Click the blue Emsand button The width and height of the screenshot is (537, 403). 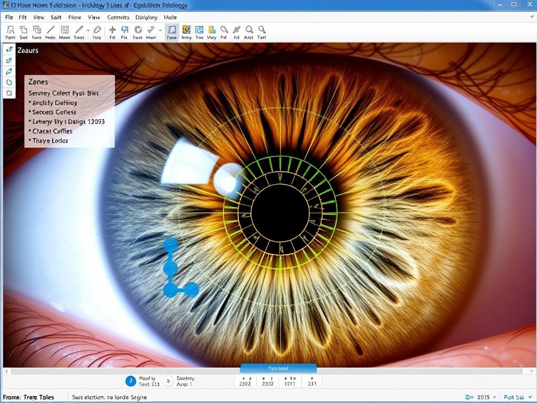click(278, 368)
